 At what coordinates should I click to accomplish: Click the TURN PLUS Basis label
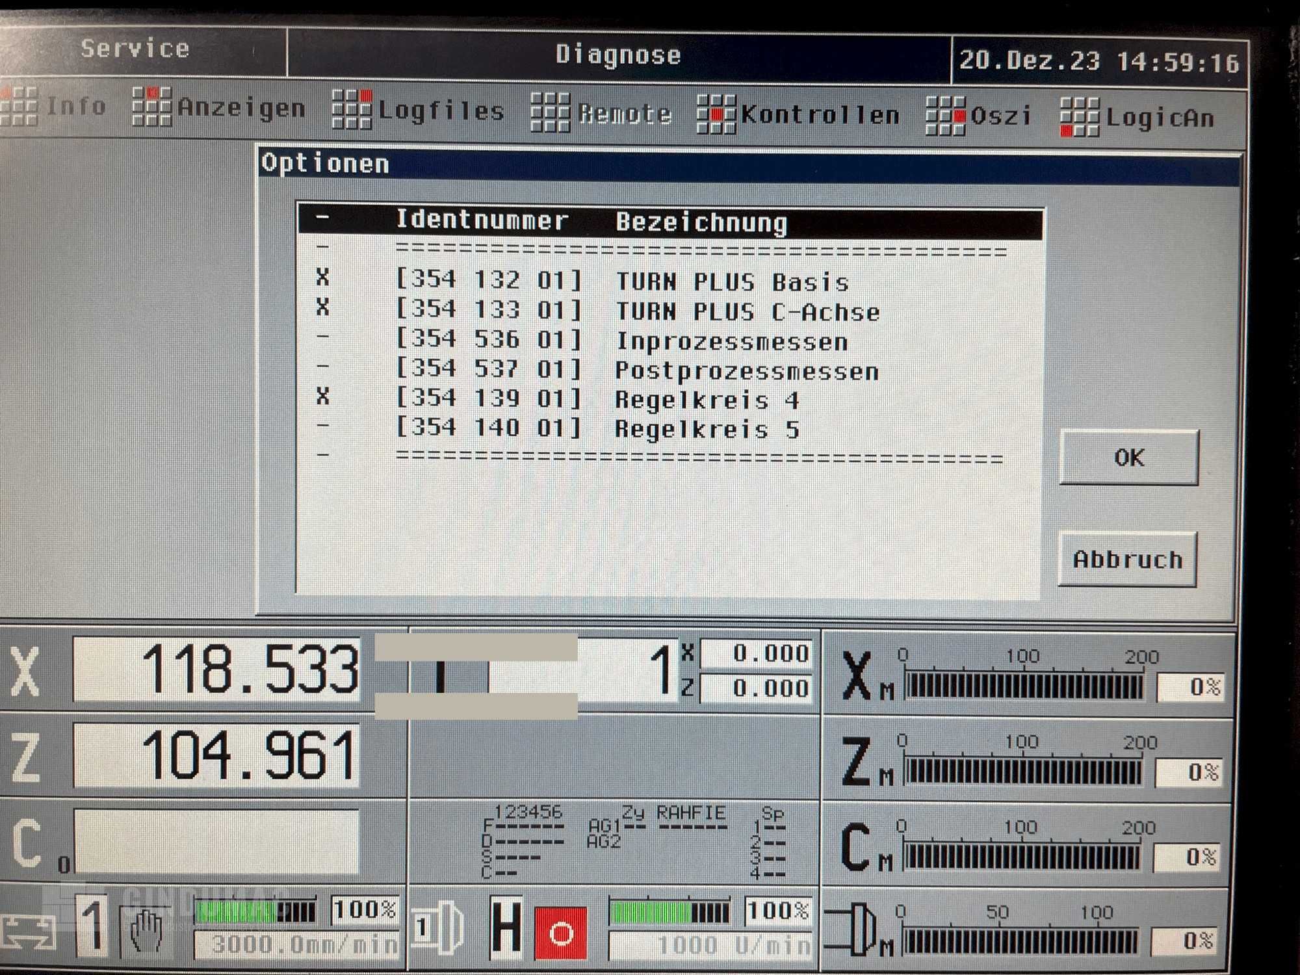coord(733,283)
